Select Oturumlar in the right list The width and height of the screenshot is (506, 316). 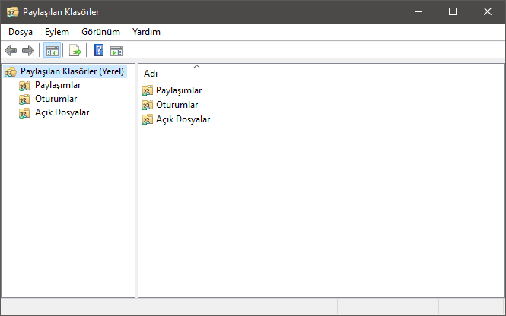tap(177, 105)
